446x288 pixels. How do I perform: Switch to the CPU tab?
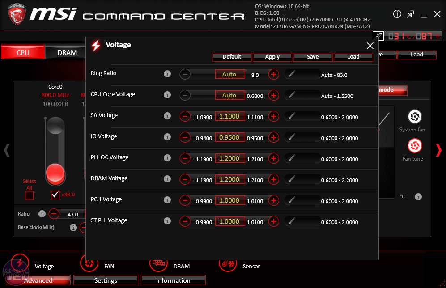coord(23,52)
